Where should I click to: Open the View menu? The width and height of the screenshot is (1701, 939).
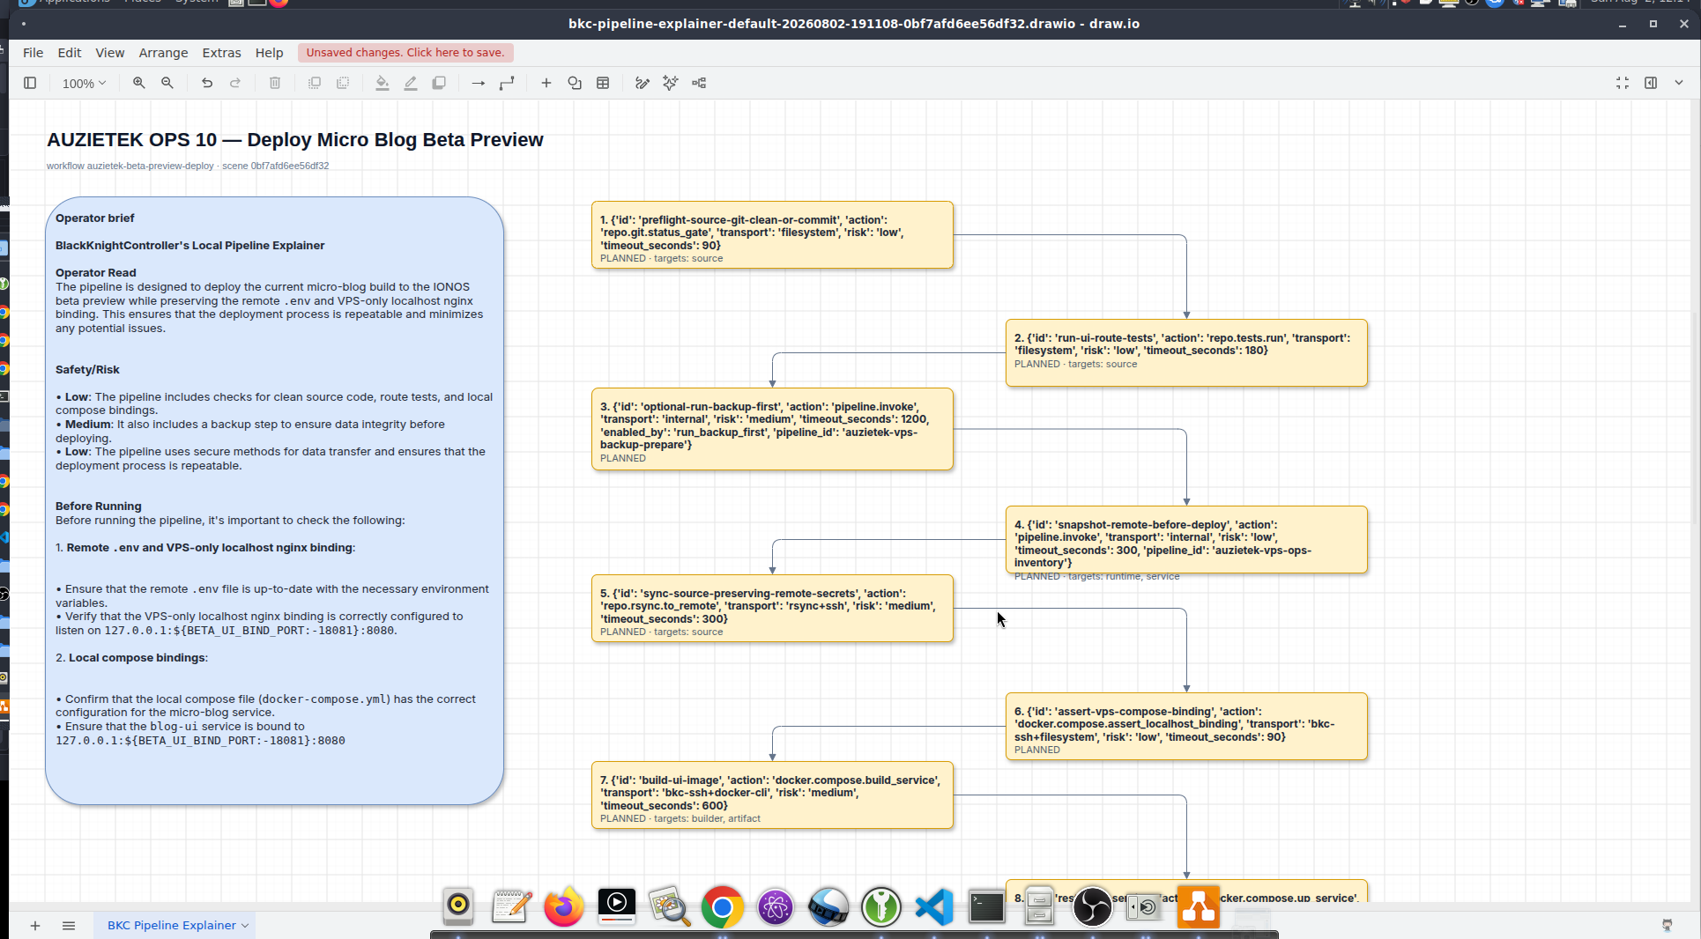(110, 53)
